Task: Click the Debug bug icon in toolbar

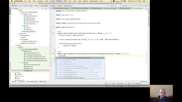Action: [124, 6]
